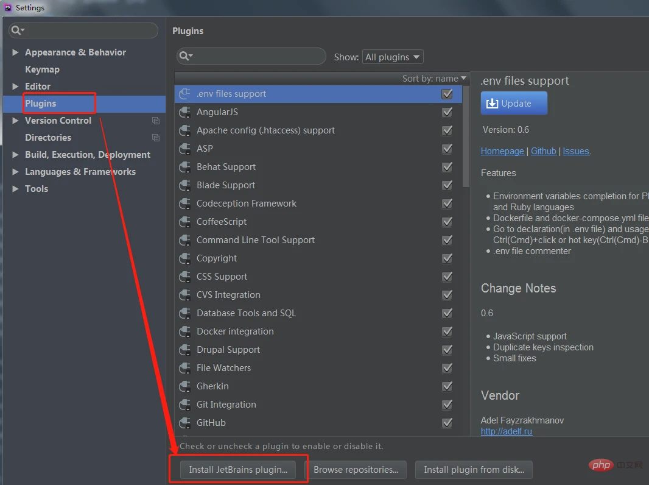Click the copy icon beside Version Control
Image resolution: width=649 pixels, height=485 pixels.
(156, 121)
